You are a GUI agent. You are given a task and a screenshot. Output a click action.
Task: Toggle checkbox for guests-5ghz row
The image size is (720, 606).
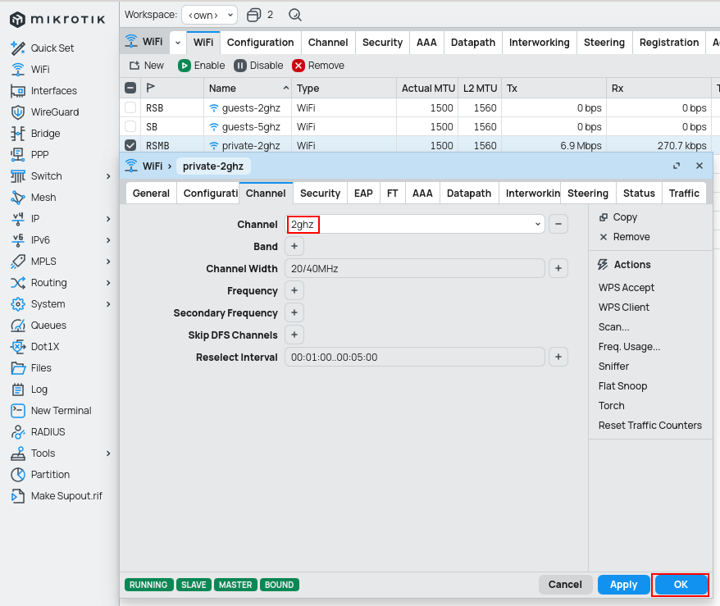(x=130, y=126)
